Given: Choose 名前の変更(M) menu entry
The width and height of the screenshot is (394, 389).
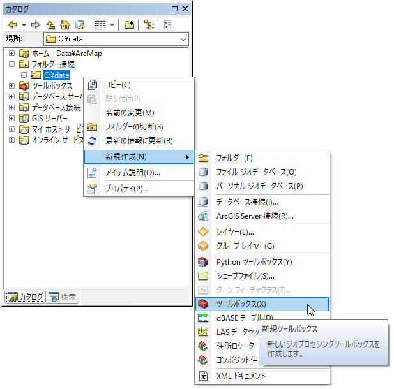Looking at the screenshot, I should coord(139,113).
